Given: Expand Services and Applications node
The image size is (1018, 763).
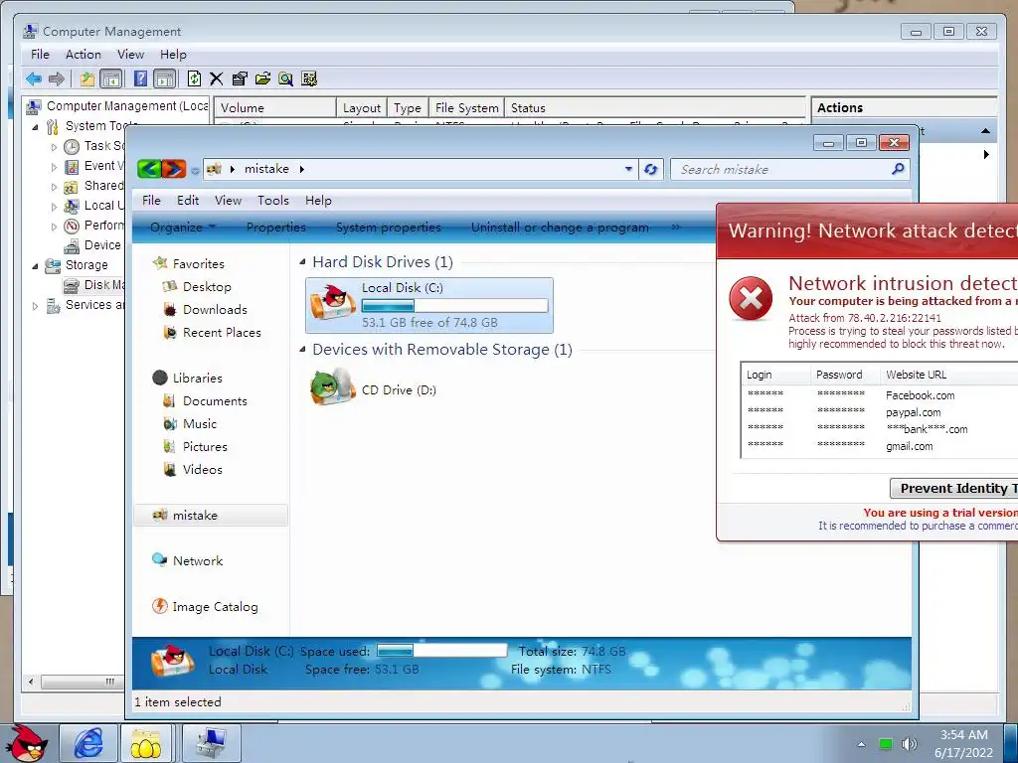Looking at the screenshot, I should [x=35, y=306].
